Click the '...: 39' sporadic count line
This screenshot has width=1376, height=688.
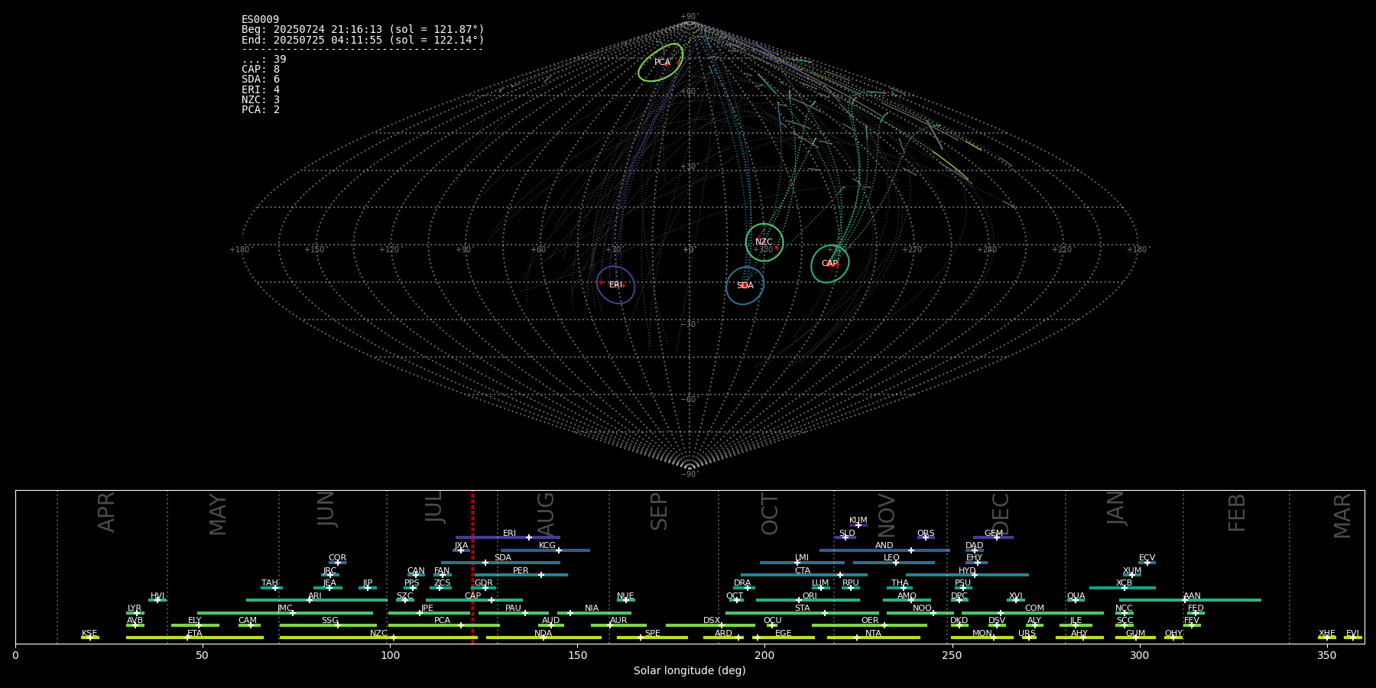click(x=264, y=60)
